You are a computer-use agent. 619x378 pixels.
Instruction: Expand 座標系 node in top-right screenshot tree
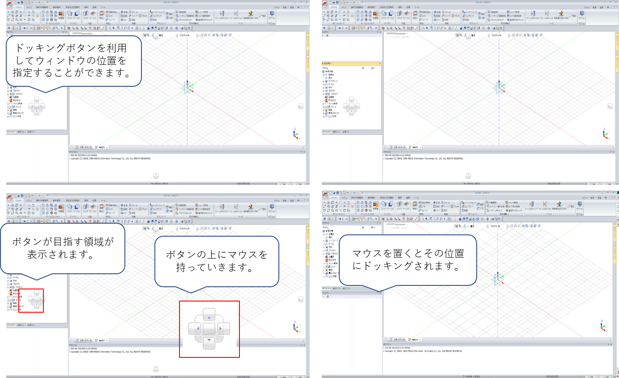(324, 75)
